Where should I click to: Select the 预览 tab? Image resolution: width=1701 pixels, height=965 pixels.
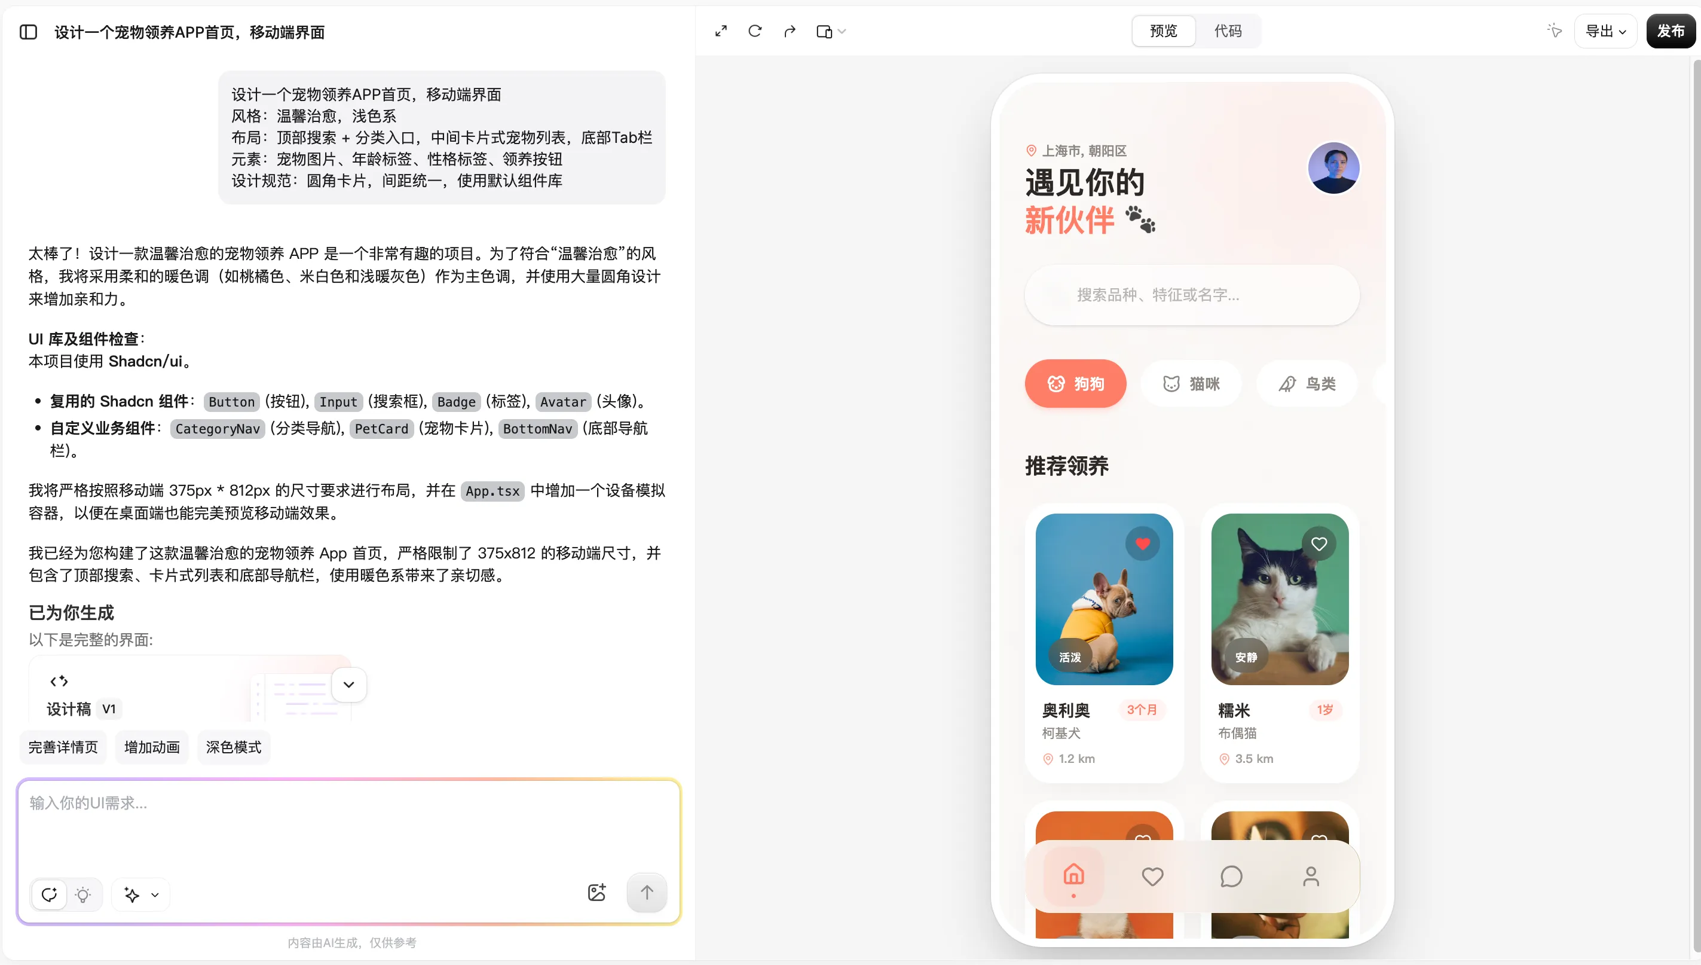(1163, 30)
